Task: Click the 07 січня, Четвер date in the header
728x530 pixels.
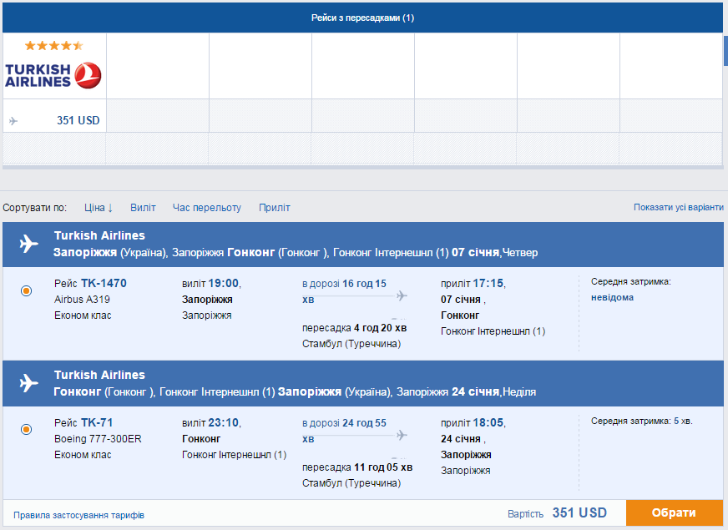Action: (x=494, y=252)
